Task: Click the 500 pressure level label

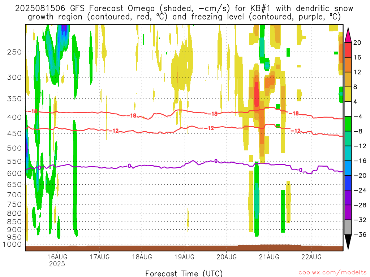Action: click(14, 148)
